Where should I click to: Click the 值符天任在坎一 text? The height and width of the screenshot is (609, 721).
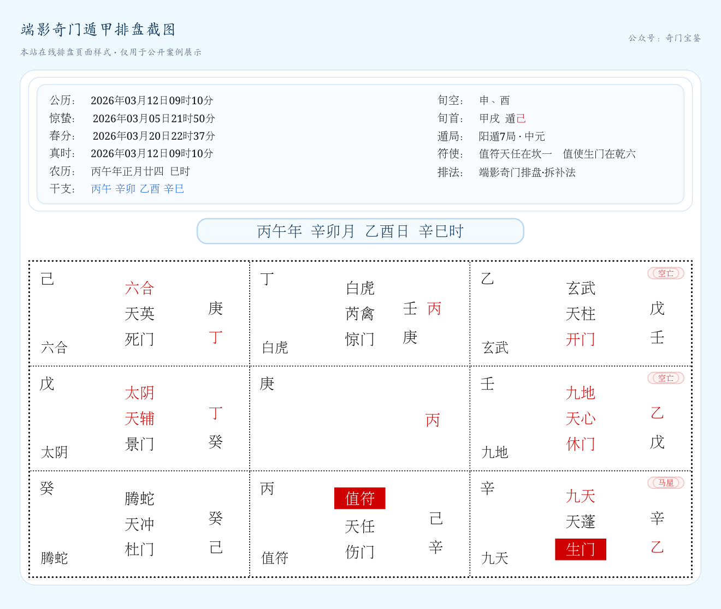516,154
